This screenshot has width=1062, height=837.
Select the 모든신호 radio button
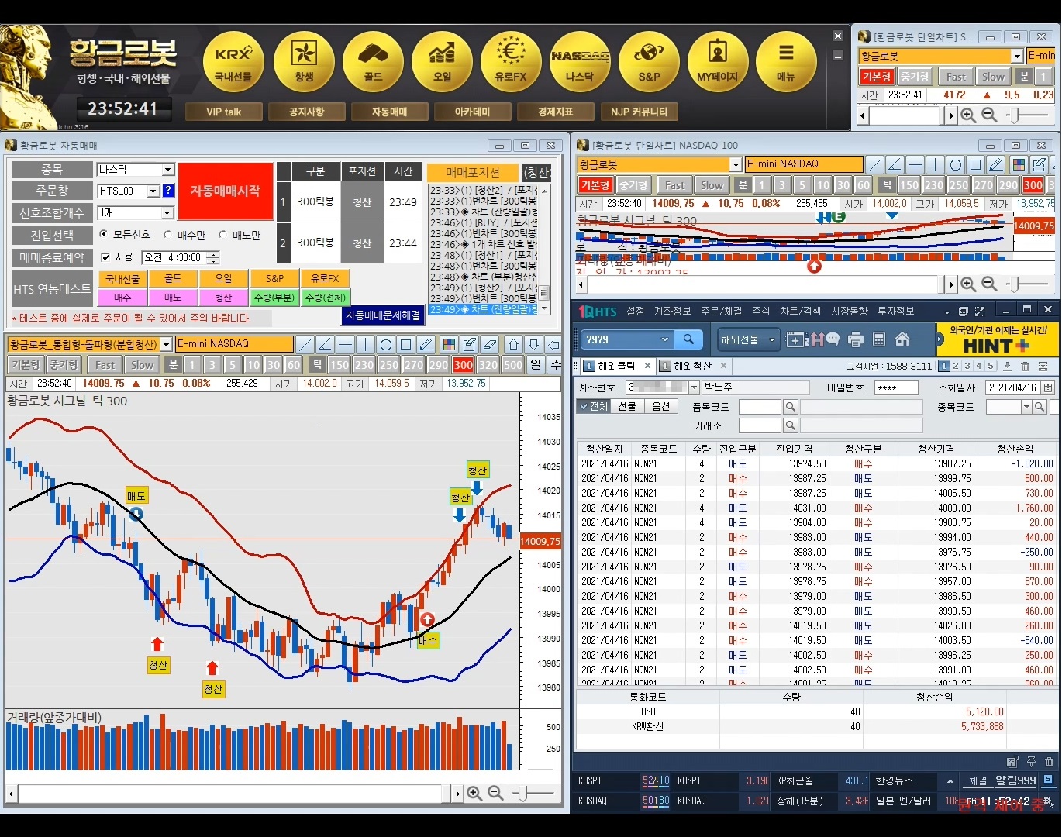(104, 234)
